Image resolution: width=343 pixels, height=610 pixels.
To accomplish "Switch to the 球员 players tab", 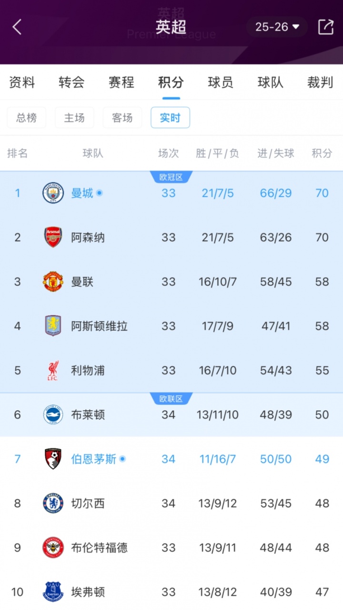I will 221,82.
